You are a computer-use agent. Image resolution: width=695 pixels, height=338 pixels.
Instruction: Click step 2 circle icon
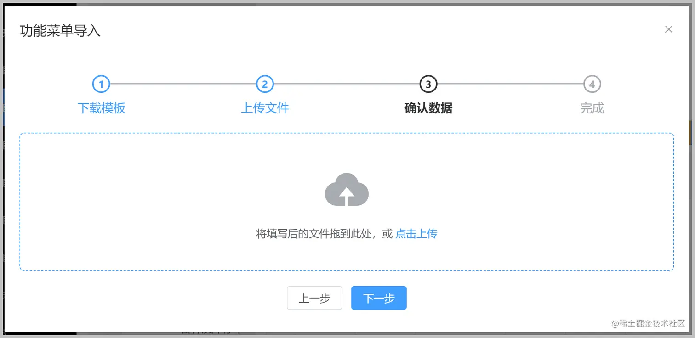click(x=265, y=84)
